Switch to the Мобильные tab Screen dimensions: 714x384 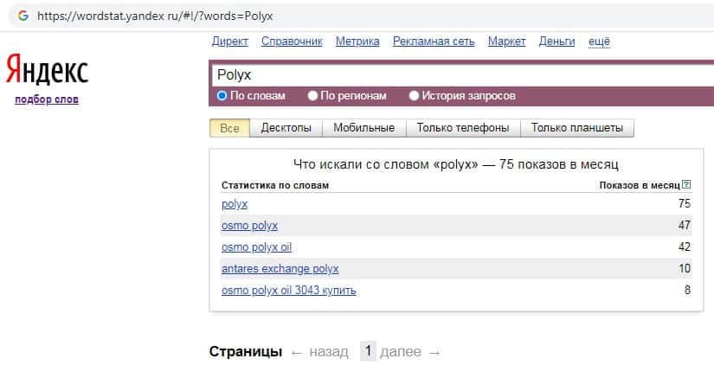[x=363, y=128]
